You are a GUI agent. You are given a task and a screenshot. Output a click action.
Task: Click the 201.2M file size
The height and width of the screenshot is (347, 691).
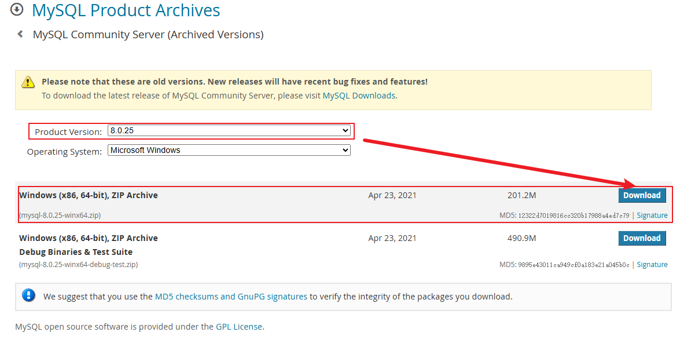tap(522, 195)
